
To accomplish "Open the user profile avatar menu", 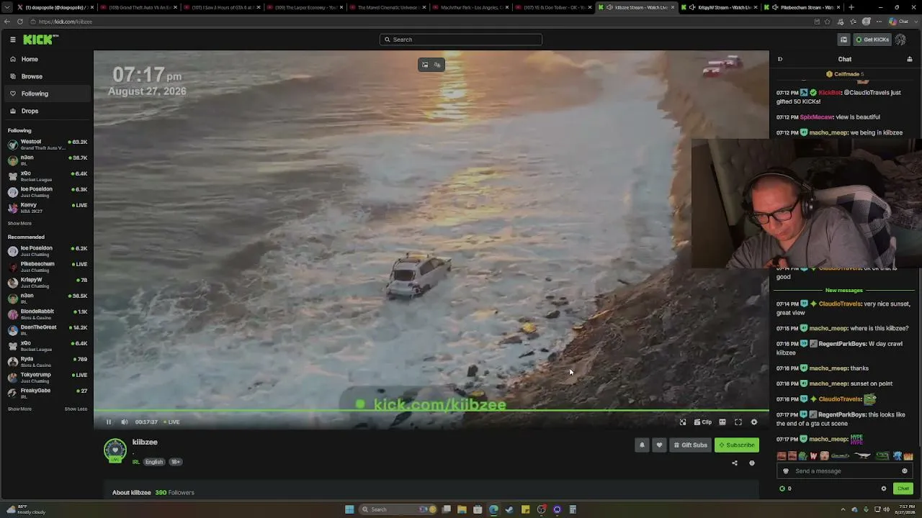I will coord(900,40).
